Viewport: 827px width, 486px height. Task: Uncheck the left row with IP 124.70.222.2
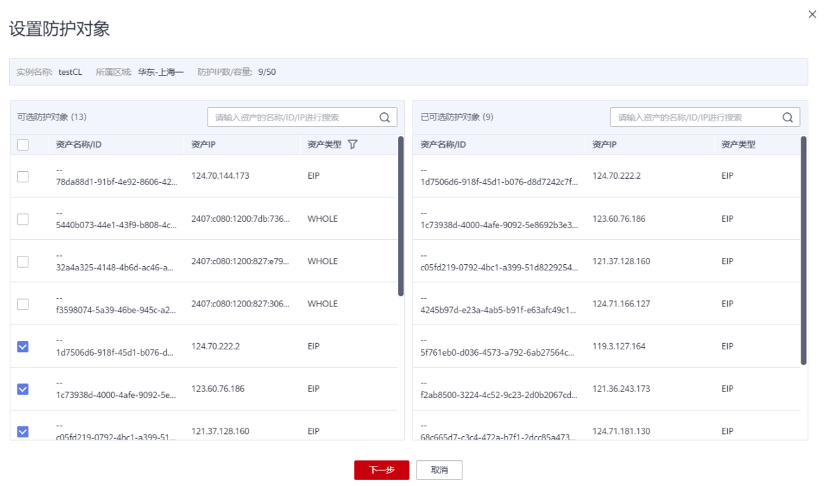(x=23, y=347)
